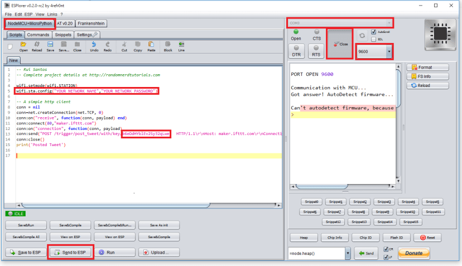Undo the last edit
The width and height of the screenshot is (462, 266).
[94, 46]
